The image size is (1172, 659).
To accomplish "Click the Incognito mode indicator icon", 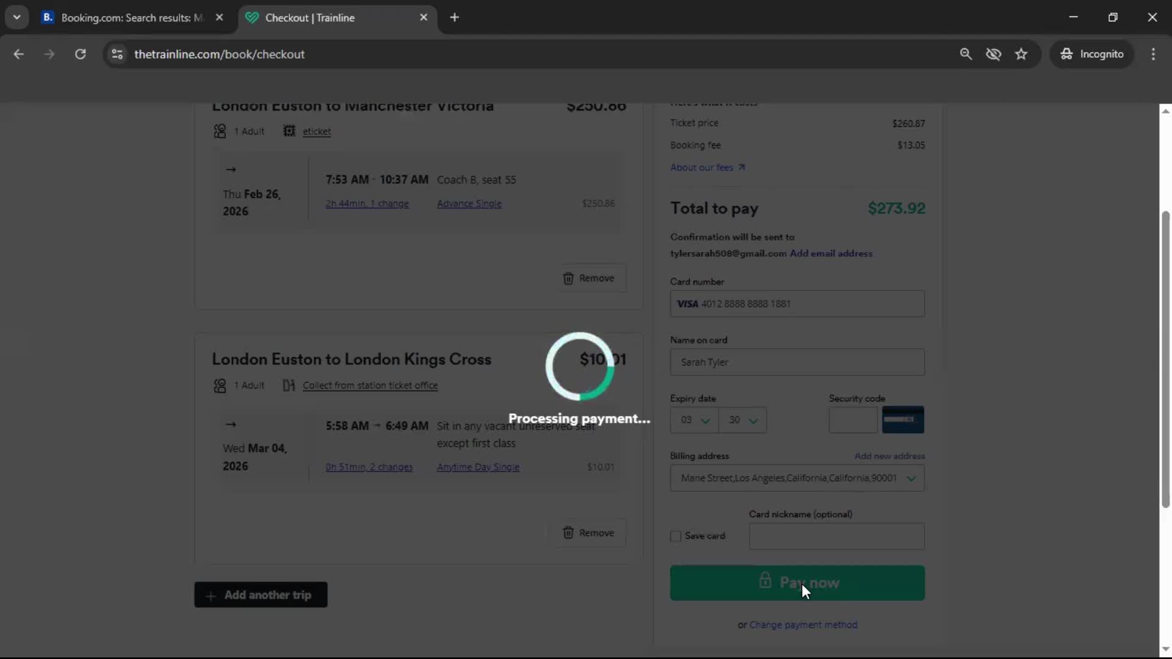I will click(1066, 54).
